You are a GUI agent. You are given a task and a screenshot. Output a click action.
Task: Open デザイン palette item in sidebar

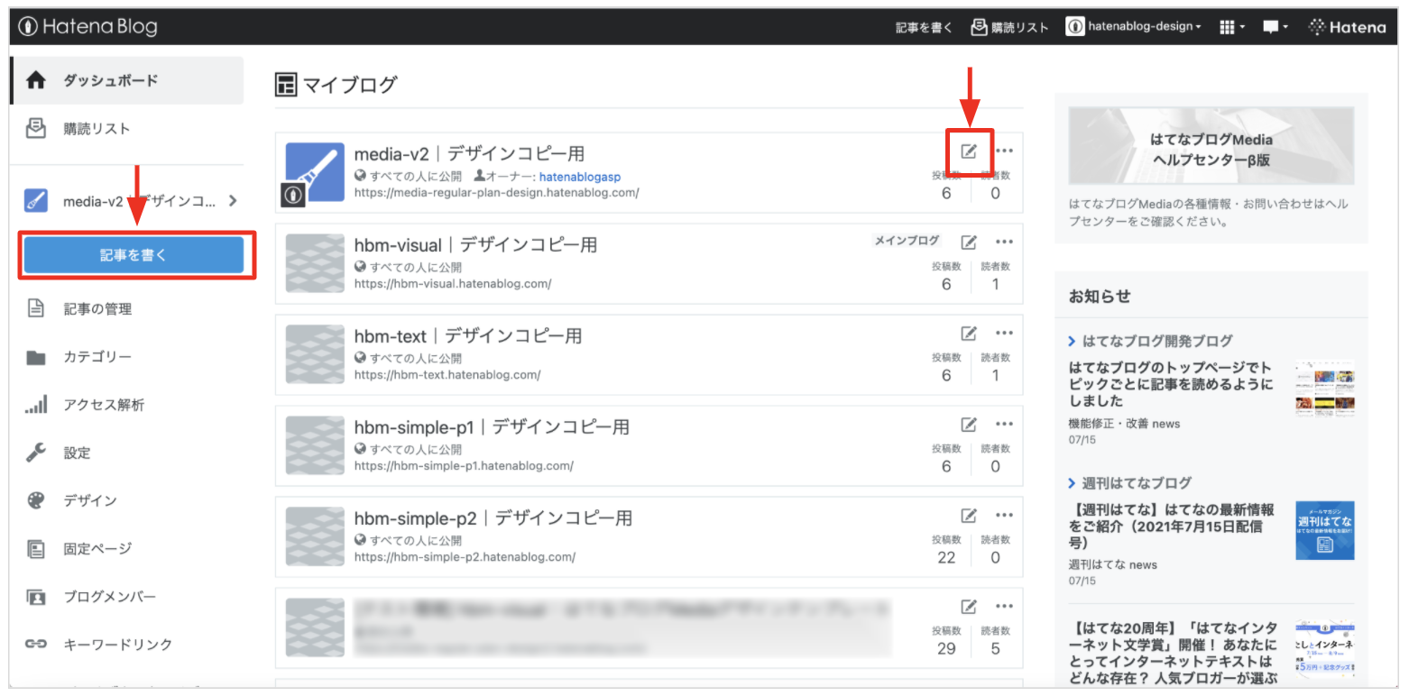[x=89, y=500]
